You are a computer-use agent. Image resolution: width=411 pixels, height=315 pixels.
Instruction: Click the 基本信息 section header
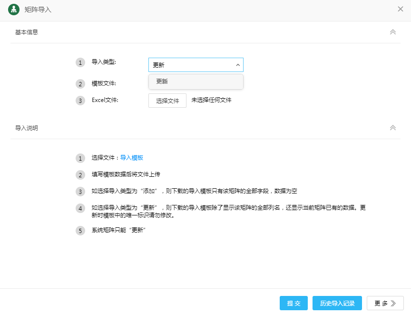pyautogui.click(x=27, y=32)
